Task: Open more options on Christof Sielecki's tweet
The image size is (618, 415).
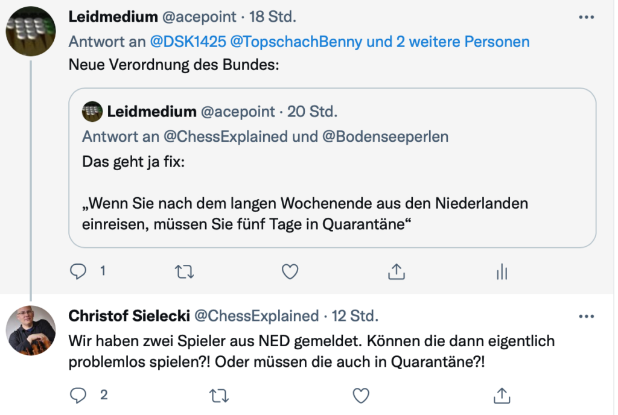Action: tap(587, 316)
